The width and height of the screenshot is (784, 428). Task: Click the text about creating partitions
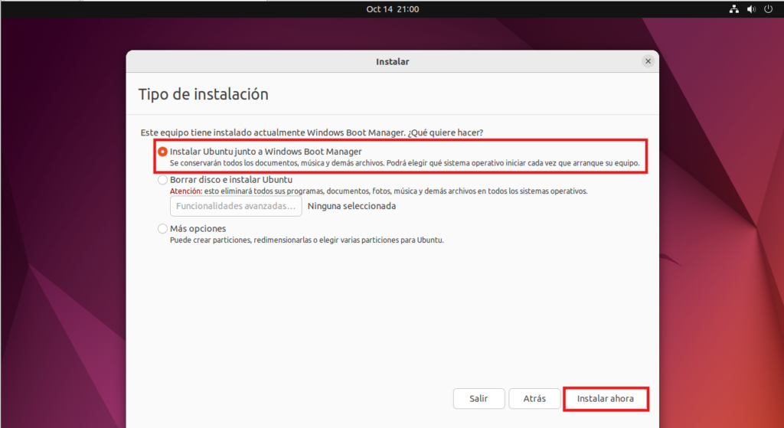click(306, 240)
